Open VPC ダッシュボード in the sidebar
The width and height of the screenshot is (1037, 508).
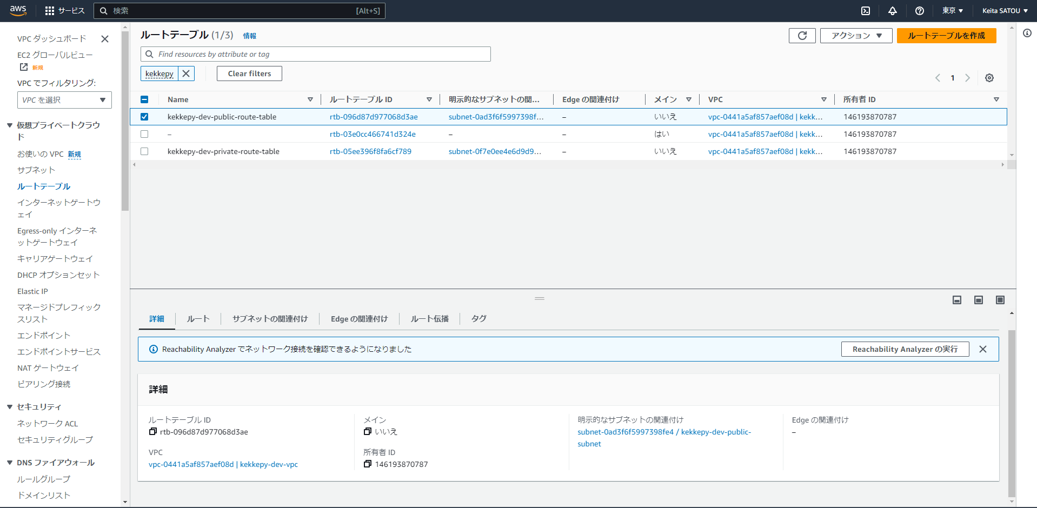52,39
